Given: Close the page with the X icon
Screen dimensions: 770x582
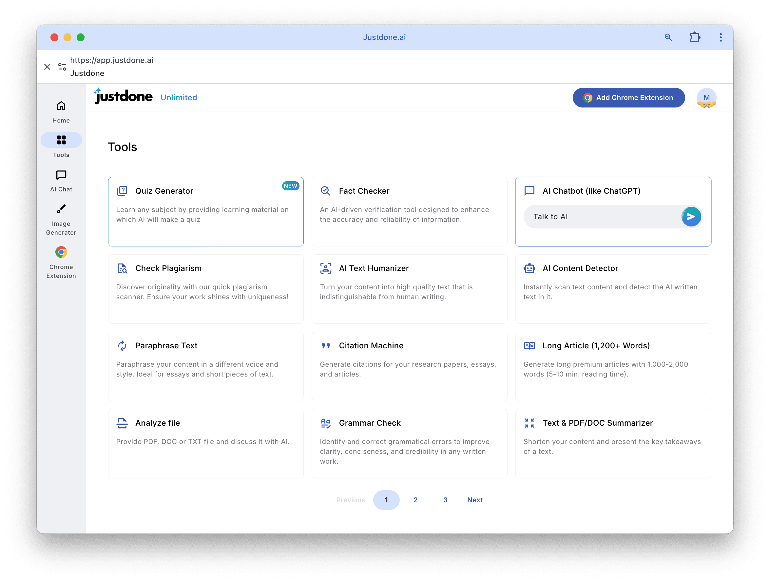Looking at the screenshot, I should pos(47,67).
